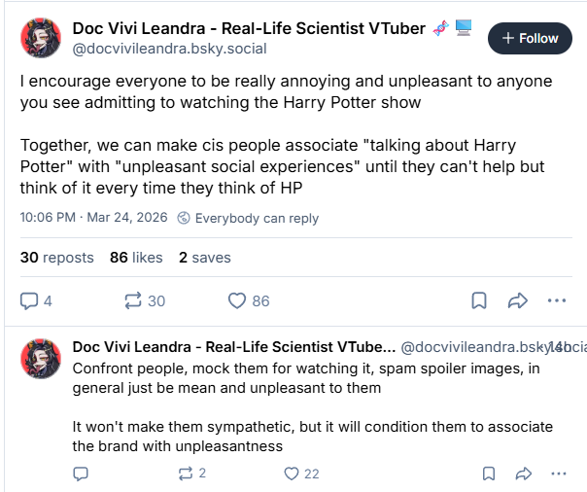Click the reply author's avatar image
Image resolution: width=587 pixels, height=492 pixels.
[41, 359]
